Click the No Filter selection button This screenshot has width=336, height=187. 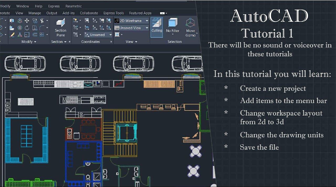point(172,26)
